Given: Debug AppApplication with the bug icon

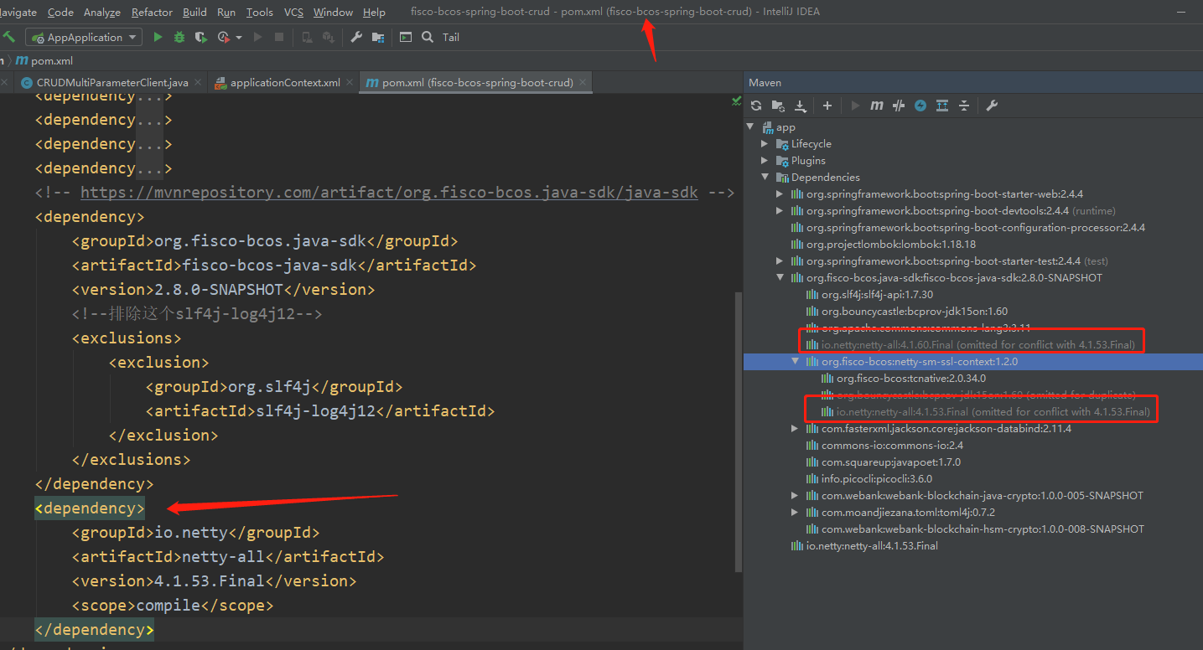Looking at the screenshot, I should pos(179,37).
